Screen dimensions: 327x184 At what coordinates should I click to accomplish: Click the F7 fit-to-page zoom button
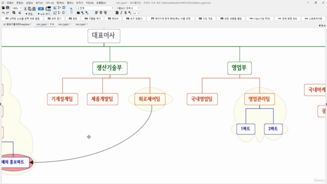pyautogui.click(x=171, y=18)
